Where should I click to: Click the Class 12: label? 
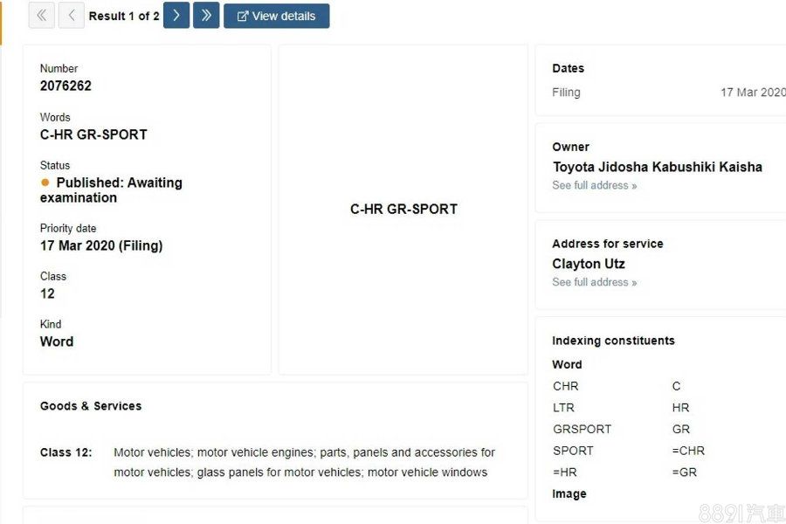coord(66,452)
